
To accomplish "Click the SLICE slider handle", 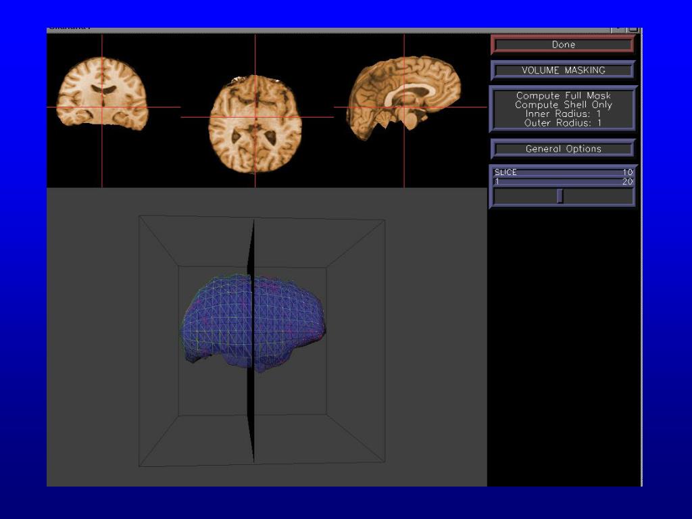I will click(560, 196).
